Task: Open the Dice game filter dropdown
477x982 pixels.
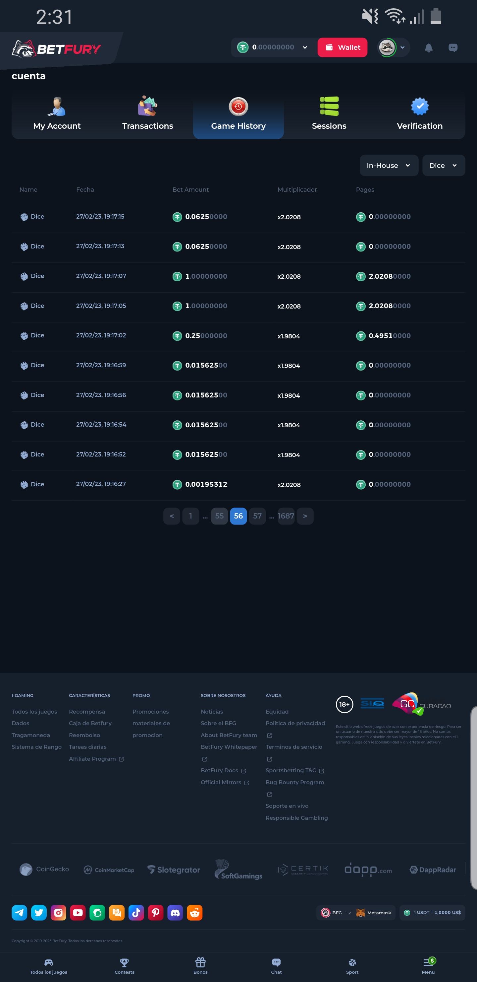Action: tap(443, 166)
